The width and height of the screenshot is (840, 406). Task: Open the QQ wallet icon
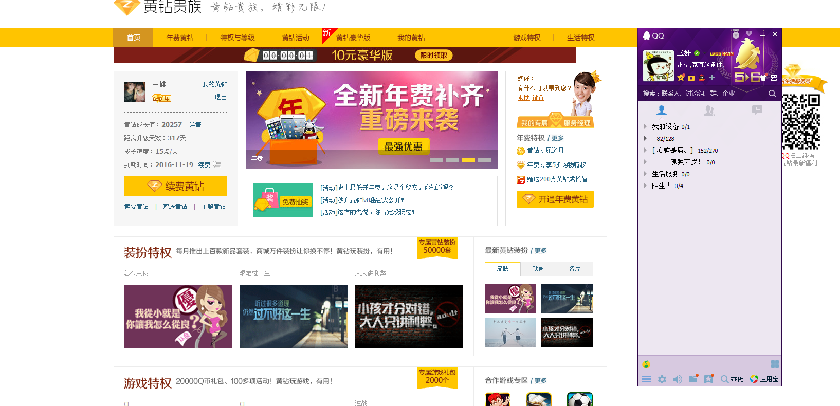pos(691,78)
